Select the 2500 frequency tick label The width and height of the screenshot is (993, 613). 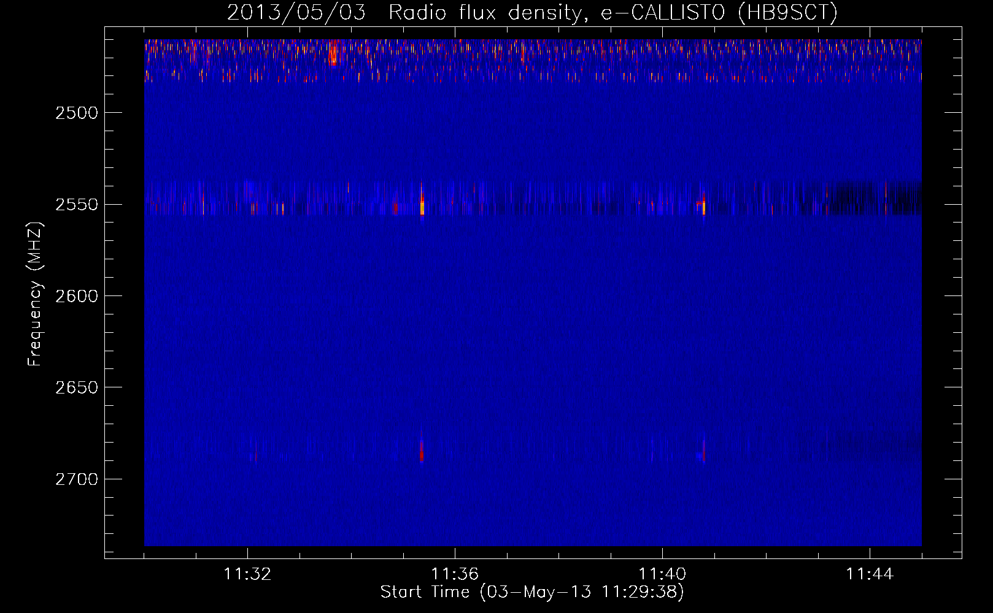tap(76, 113)
